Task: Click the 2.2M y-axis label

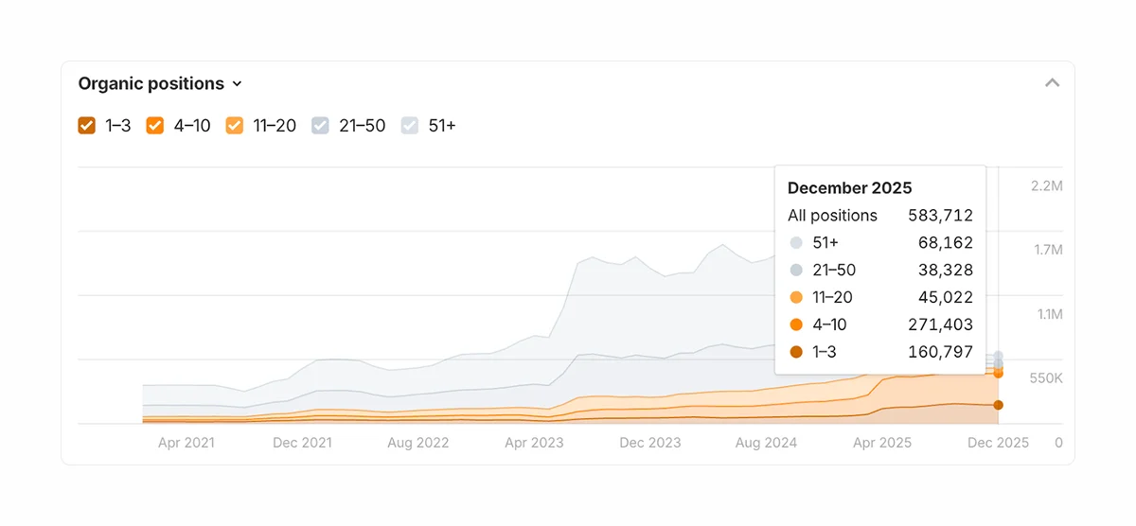Action: coord(1046,186)
